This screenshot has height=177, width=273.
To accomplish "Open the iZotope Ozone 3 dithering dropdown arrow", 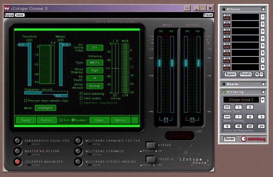I will tap(262, 100).
